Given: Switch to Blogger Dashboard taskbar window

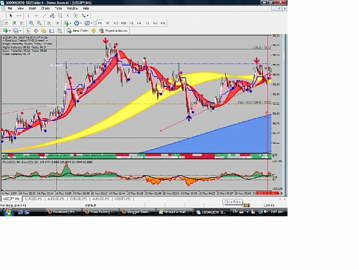Looking at the screenshot, I should [x=137, y=212].
